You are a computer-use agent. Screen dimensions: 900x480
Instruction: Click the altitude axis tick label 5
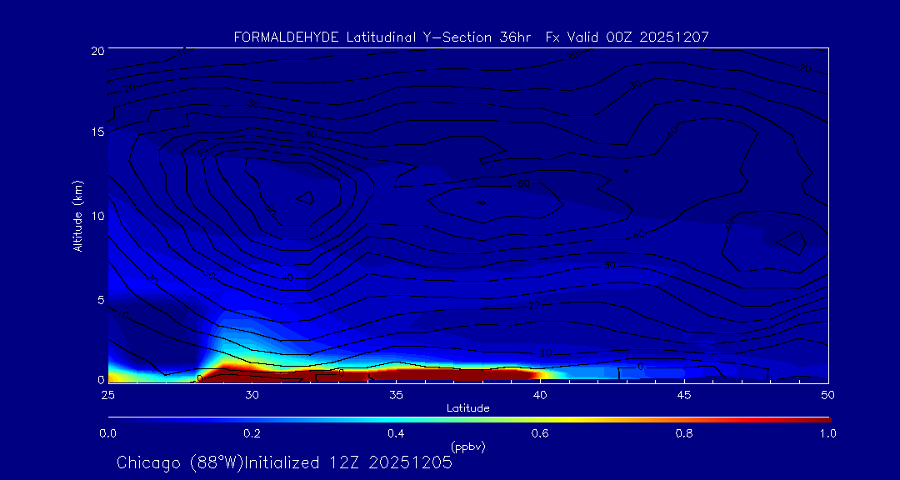(x=98, y=298)
